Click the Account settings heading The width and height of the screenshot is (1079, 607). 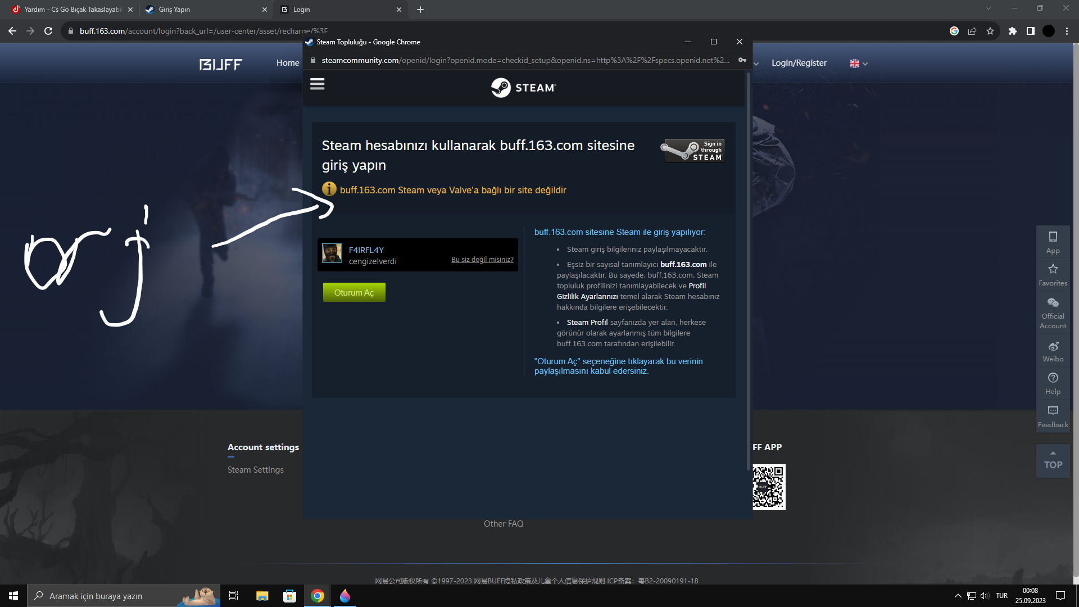click(263, 447)
